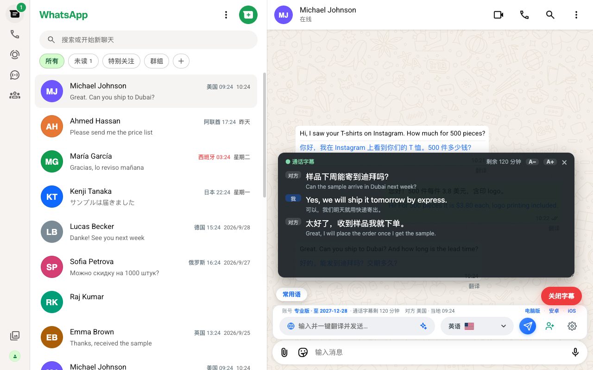
Task: Click the 专业版 account plan link
Action: (x=321, y=311)
